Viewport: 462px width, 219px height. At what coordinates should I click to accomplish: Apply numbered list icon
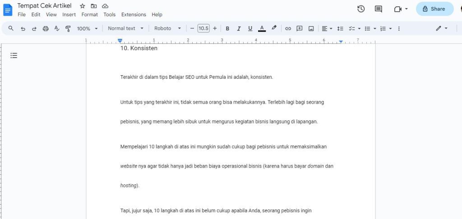[x=383, y=28]
